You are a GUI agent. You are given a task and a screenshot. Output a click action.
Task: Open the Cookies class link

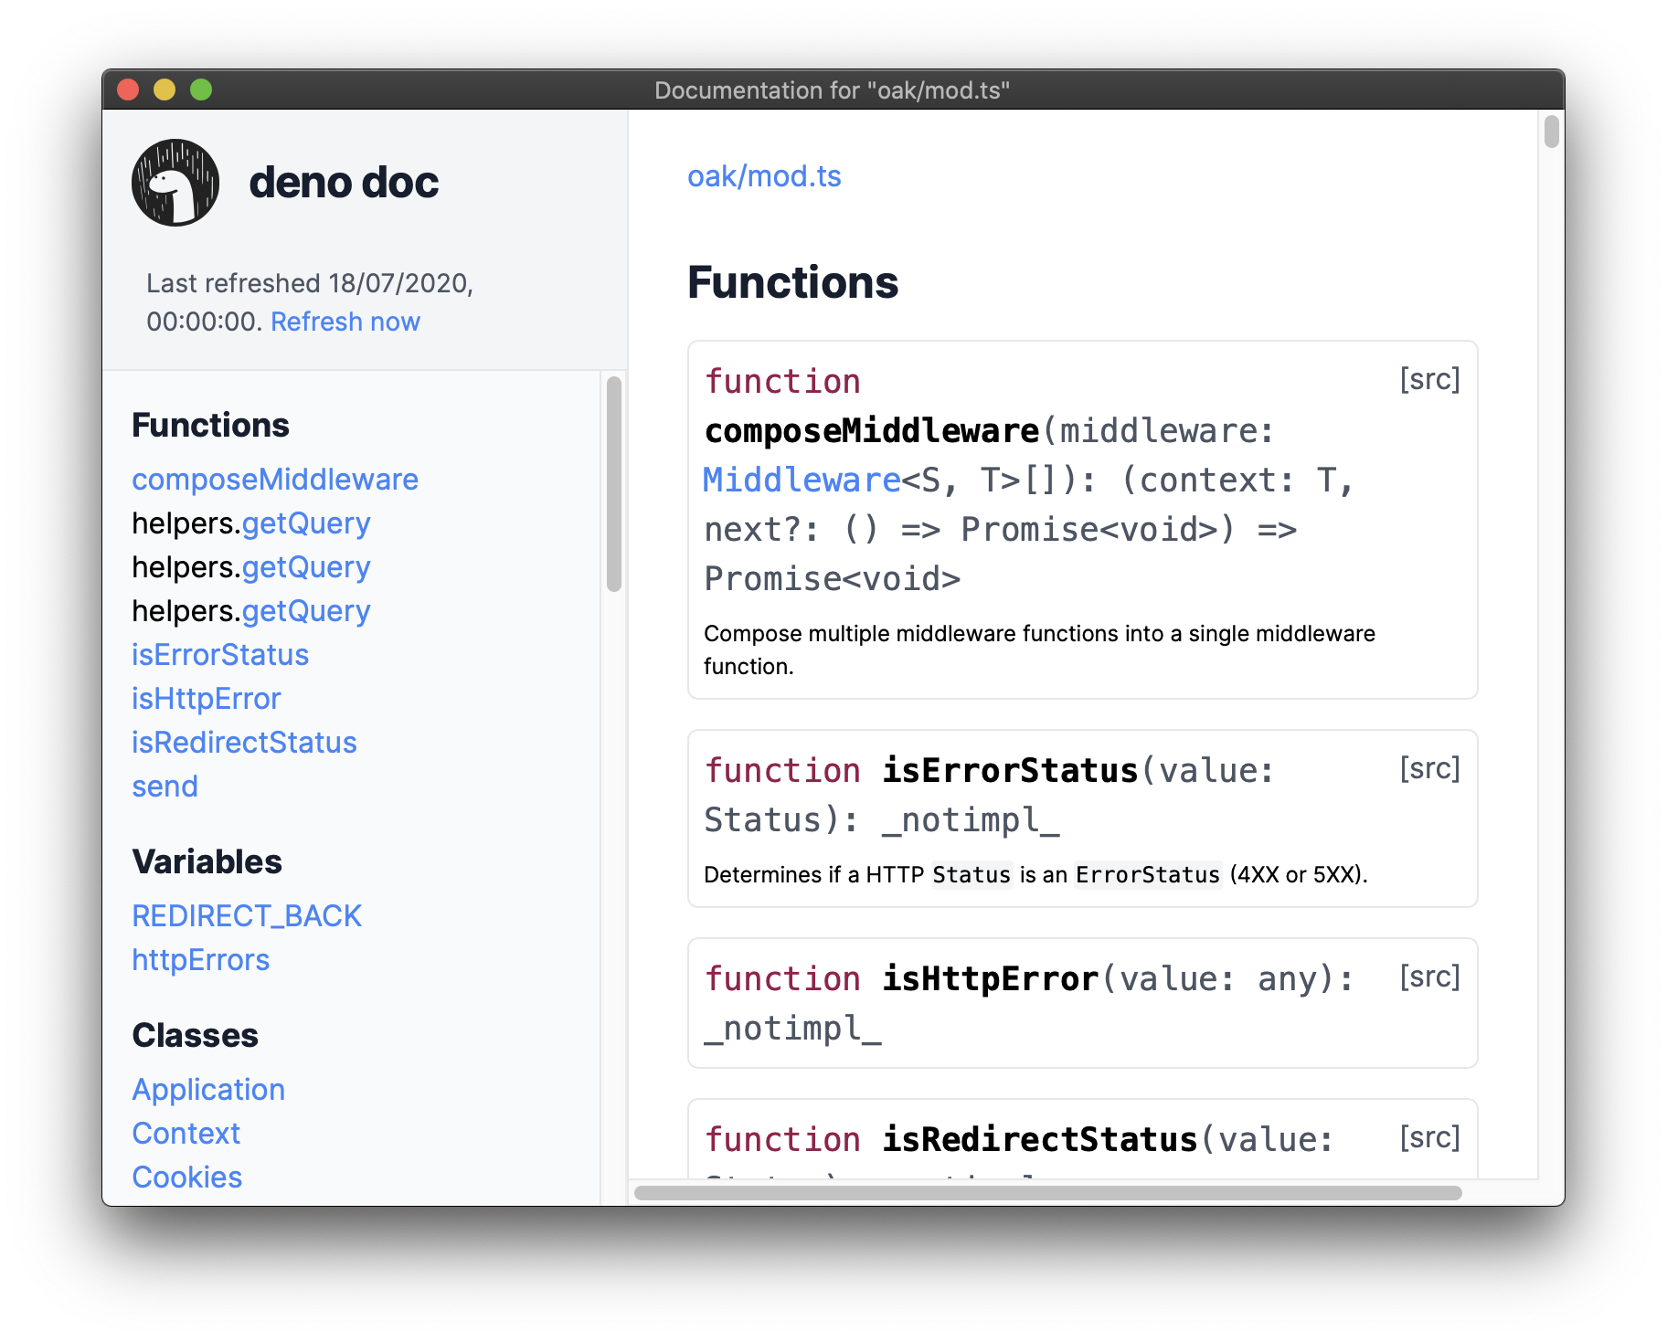coord(186,1177)
